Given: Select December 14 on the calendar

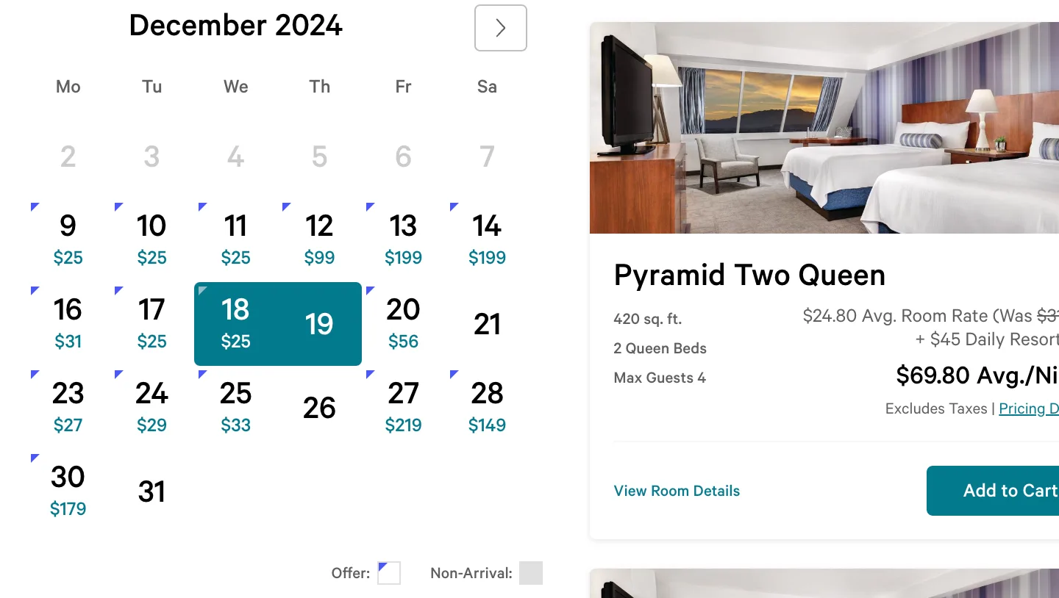Looking at the screenshot, I should coord(487,238).
